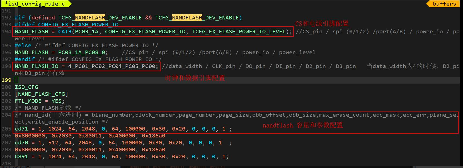Screen dimensions: 463x168
Task: Click the buffers label in tabline
Action: pyautogui.click(x=444, y=4)
